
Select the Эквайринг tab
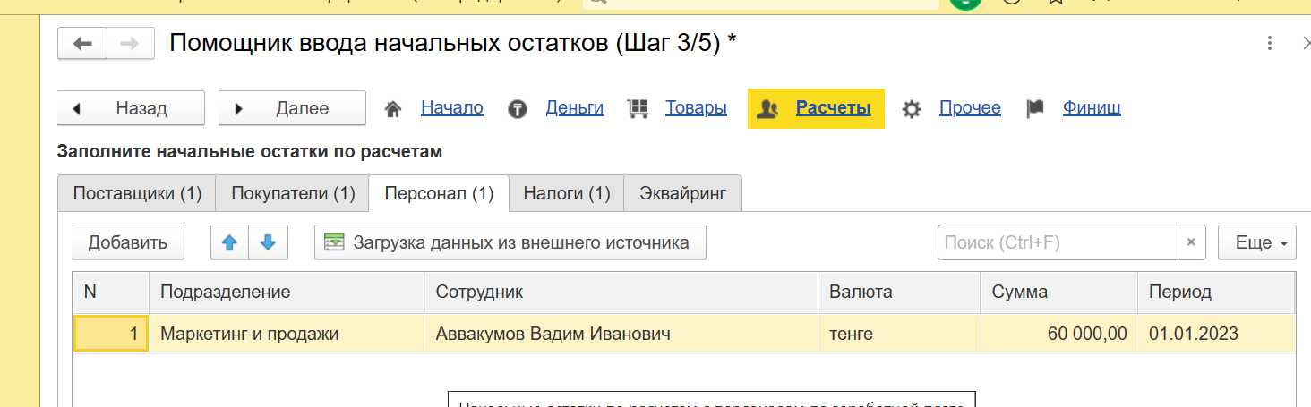[x=682, y=193]
